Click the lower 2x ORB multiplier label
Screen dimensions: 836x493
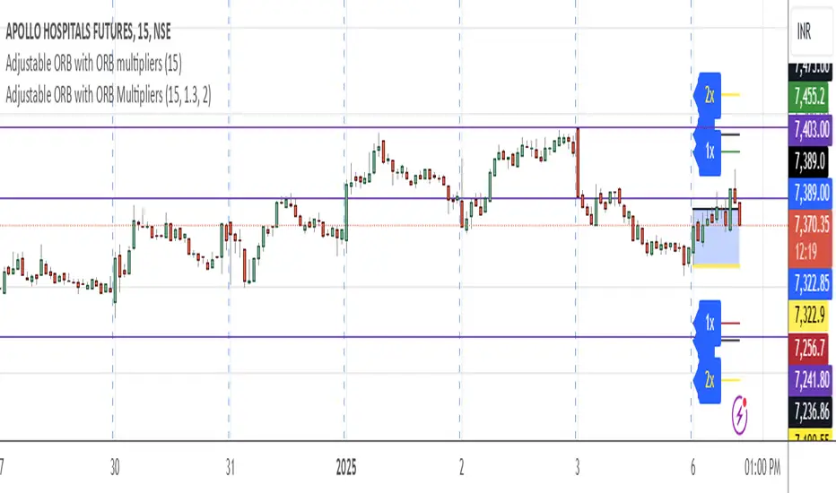point(708,379)
